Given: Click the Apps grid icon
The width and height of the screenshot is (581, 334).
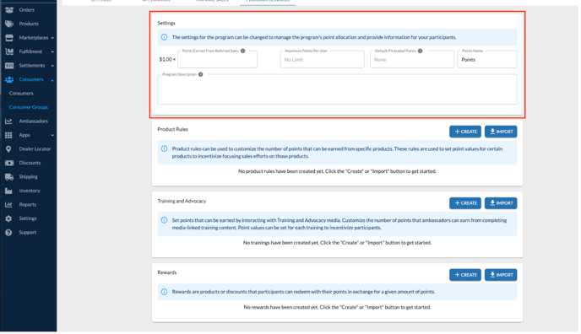Looking at the screenshot, I should [x=8, y=136].
